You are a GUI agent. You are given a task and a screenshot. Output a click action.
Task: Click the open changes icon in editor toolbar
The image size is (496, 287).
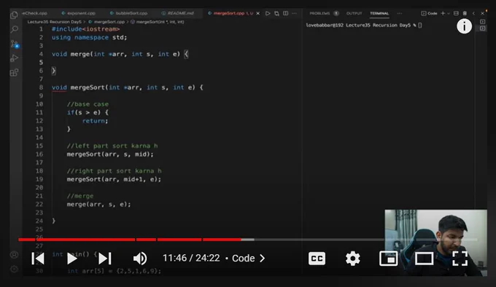coord(276,13)
